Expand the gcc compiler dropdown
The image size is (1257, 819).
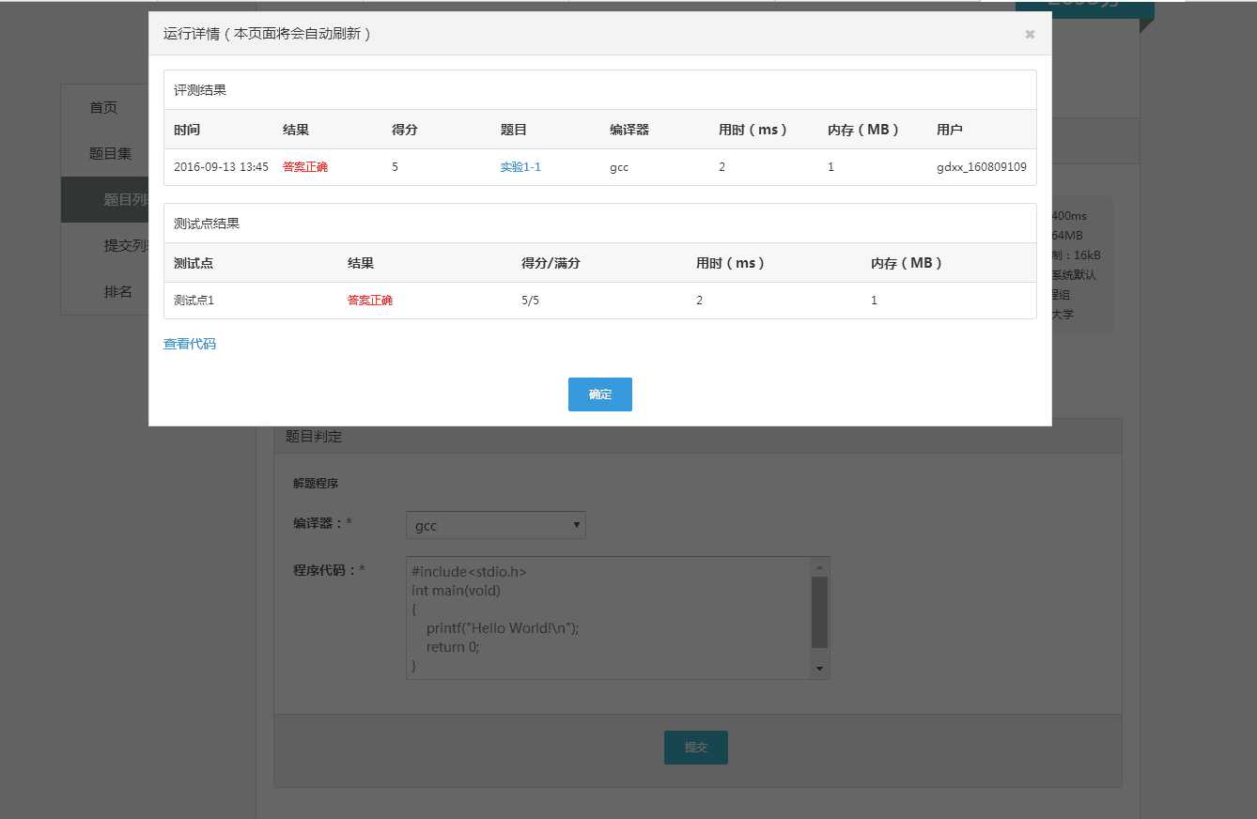496,525
